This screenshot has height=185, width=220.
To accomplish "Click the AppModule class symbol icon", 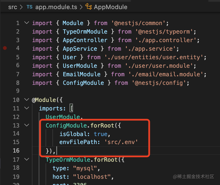I will click(89, 7).
